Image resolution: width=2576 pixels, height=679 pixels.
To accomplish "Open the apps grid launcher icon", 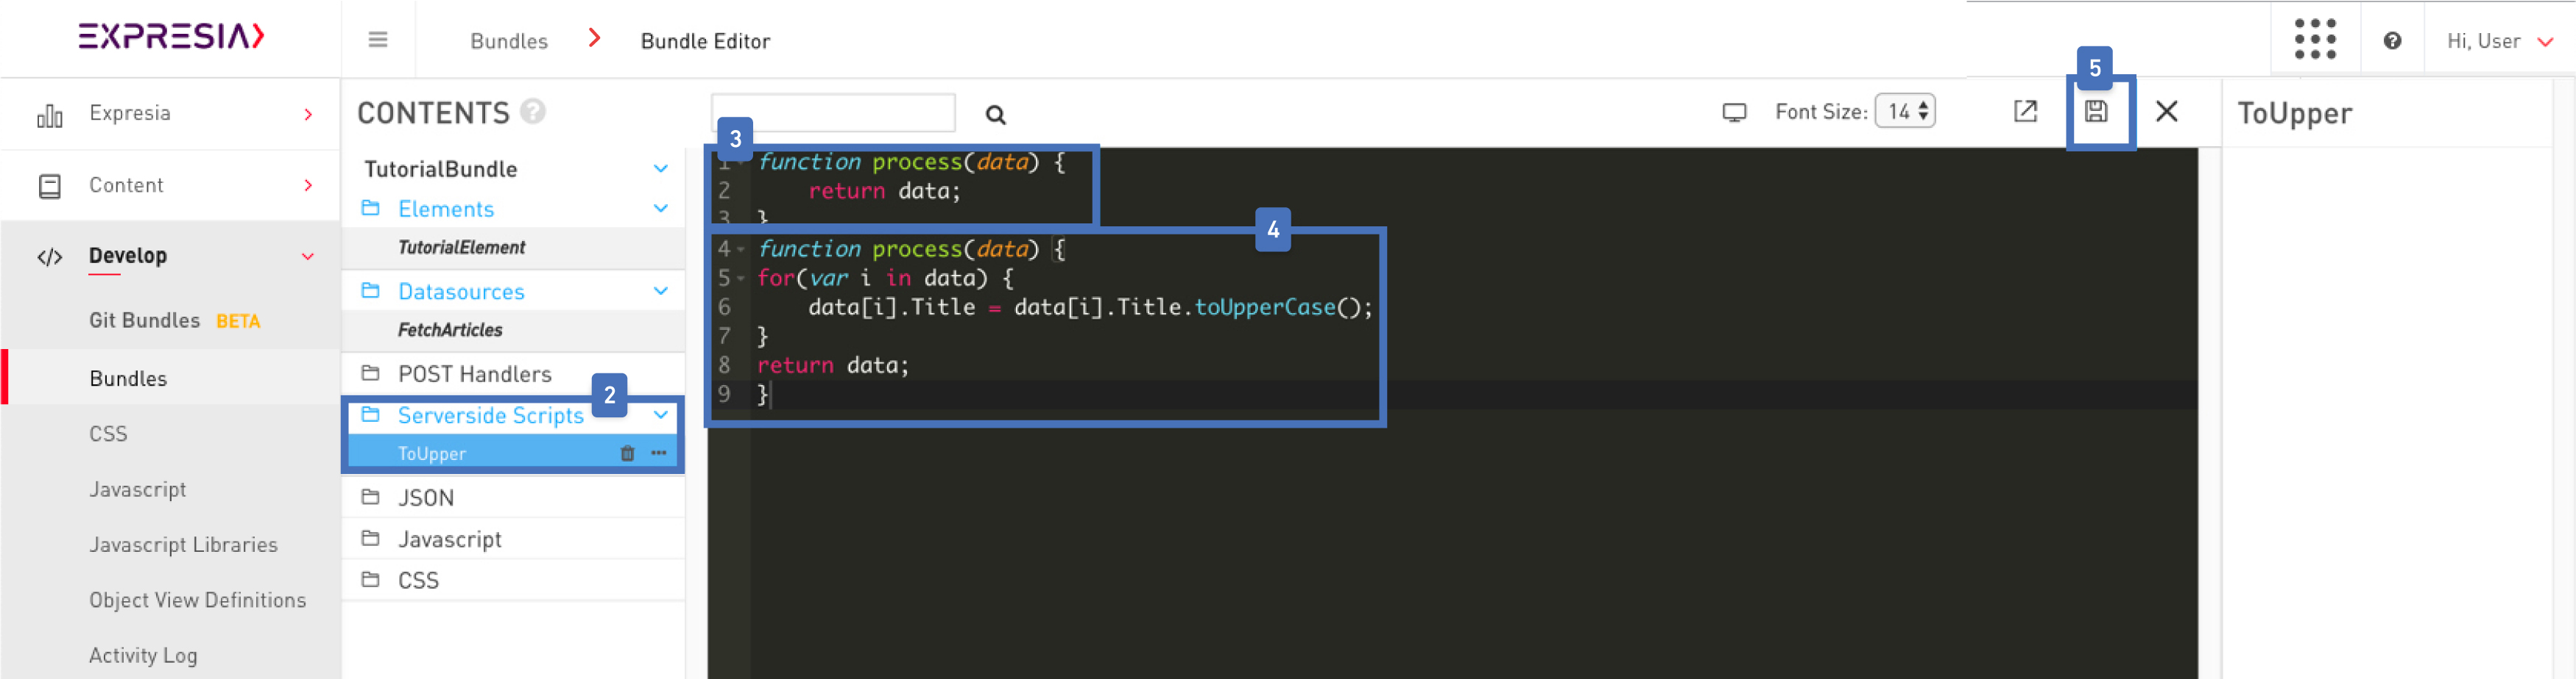I will pyautogui.click(x=2314, y=40).
